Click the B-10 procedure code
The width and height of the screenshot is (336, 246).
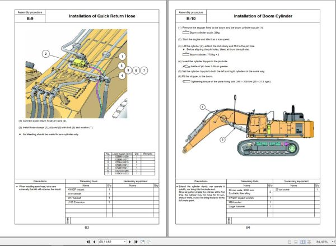tap(191, 18)
